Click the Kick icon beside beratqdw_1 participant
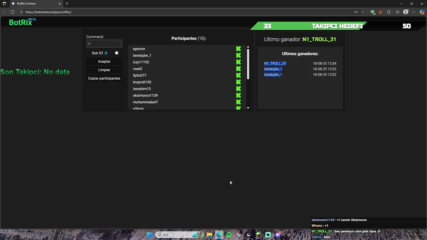This screenshot has width=427, height=240. pos(239,55)
